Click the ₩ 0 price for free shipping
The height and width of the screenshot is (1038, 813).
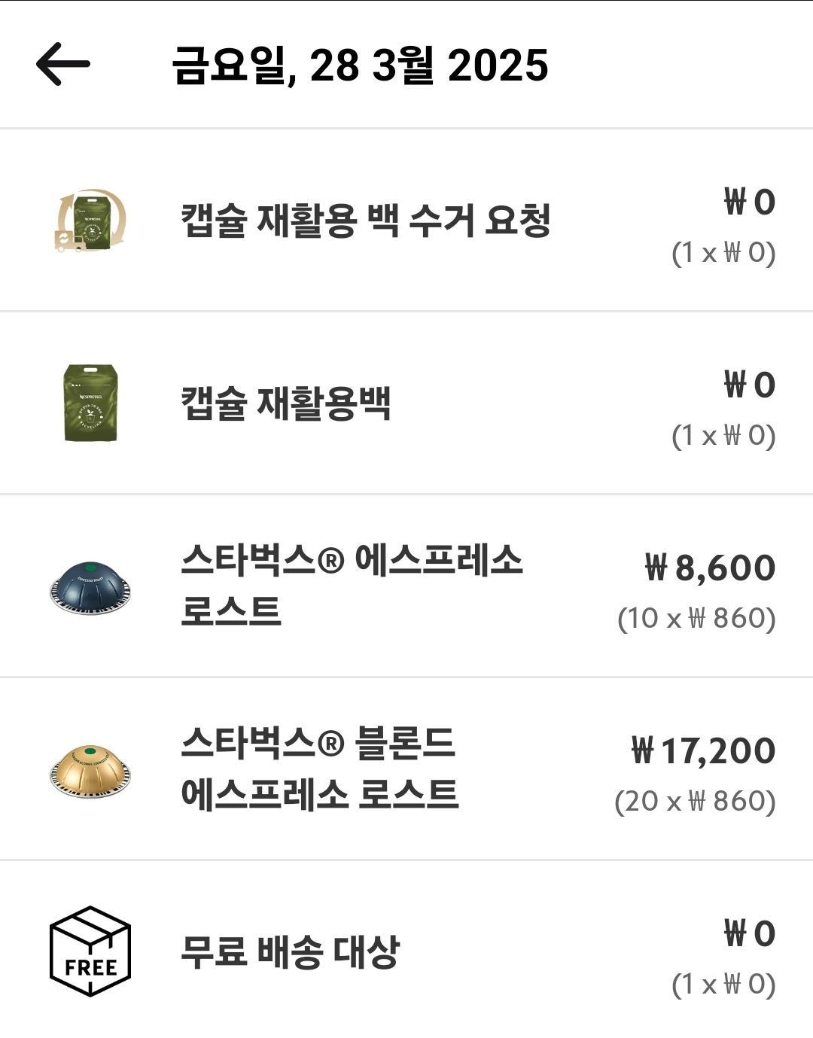tap(749, 934)
